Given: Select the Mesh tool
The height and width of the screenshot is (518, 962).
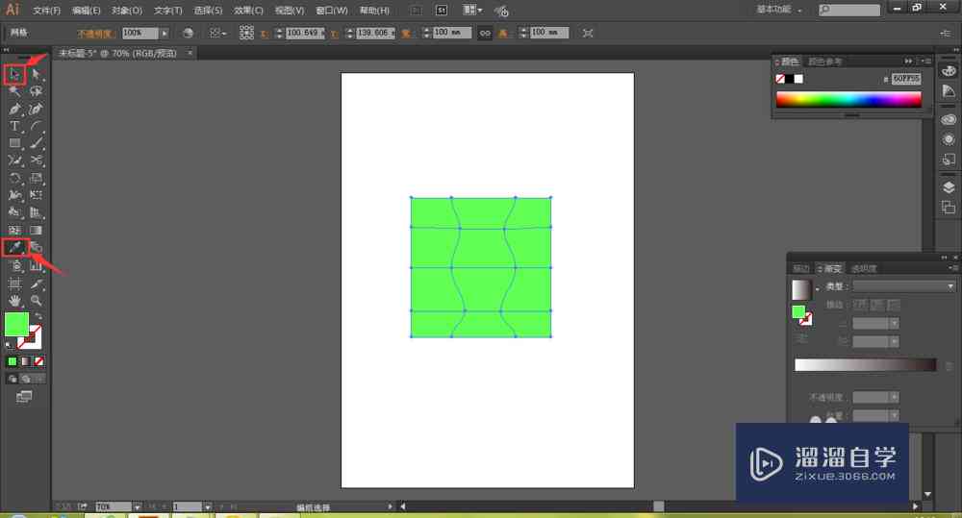Looking at the screenshot, I should coord(14,231).
